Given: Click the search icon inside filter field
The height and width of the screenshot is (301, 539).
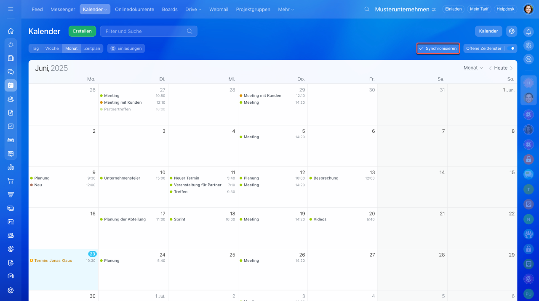Looking at the screenshot, I should point(189,31).
